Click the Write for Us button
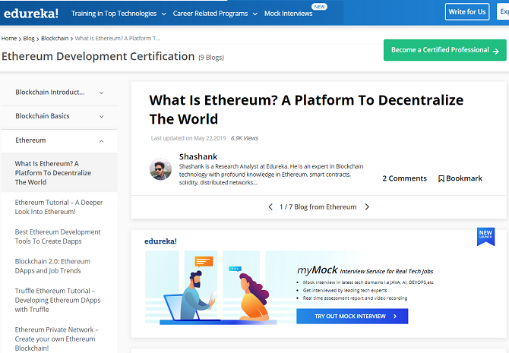 466,11
